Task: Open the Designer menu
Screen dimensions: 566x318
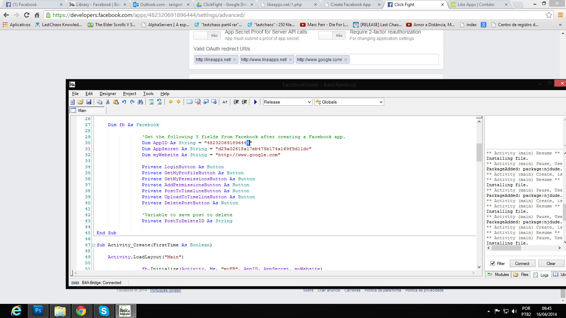Action: 108,94
